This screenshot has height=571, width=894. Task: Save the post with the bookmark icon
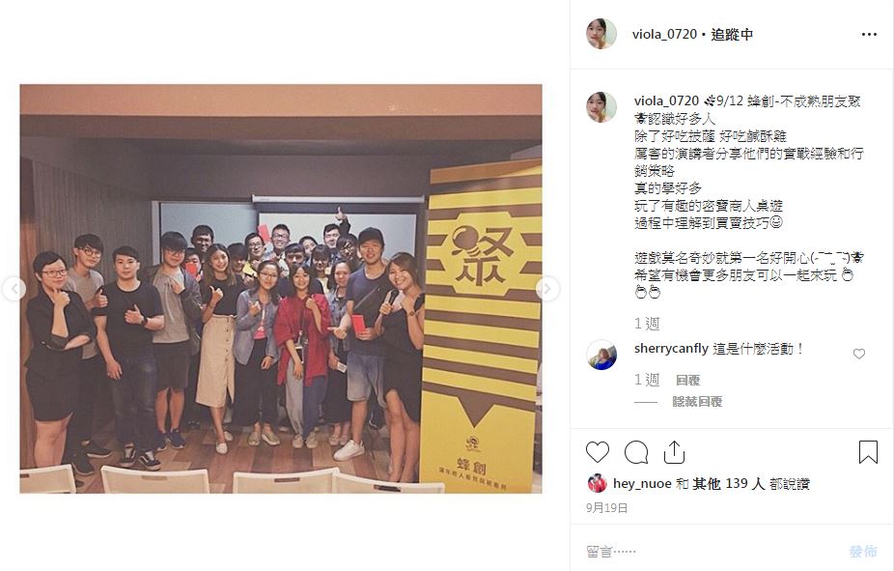pyautogui.click(x=868, y=452)
